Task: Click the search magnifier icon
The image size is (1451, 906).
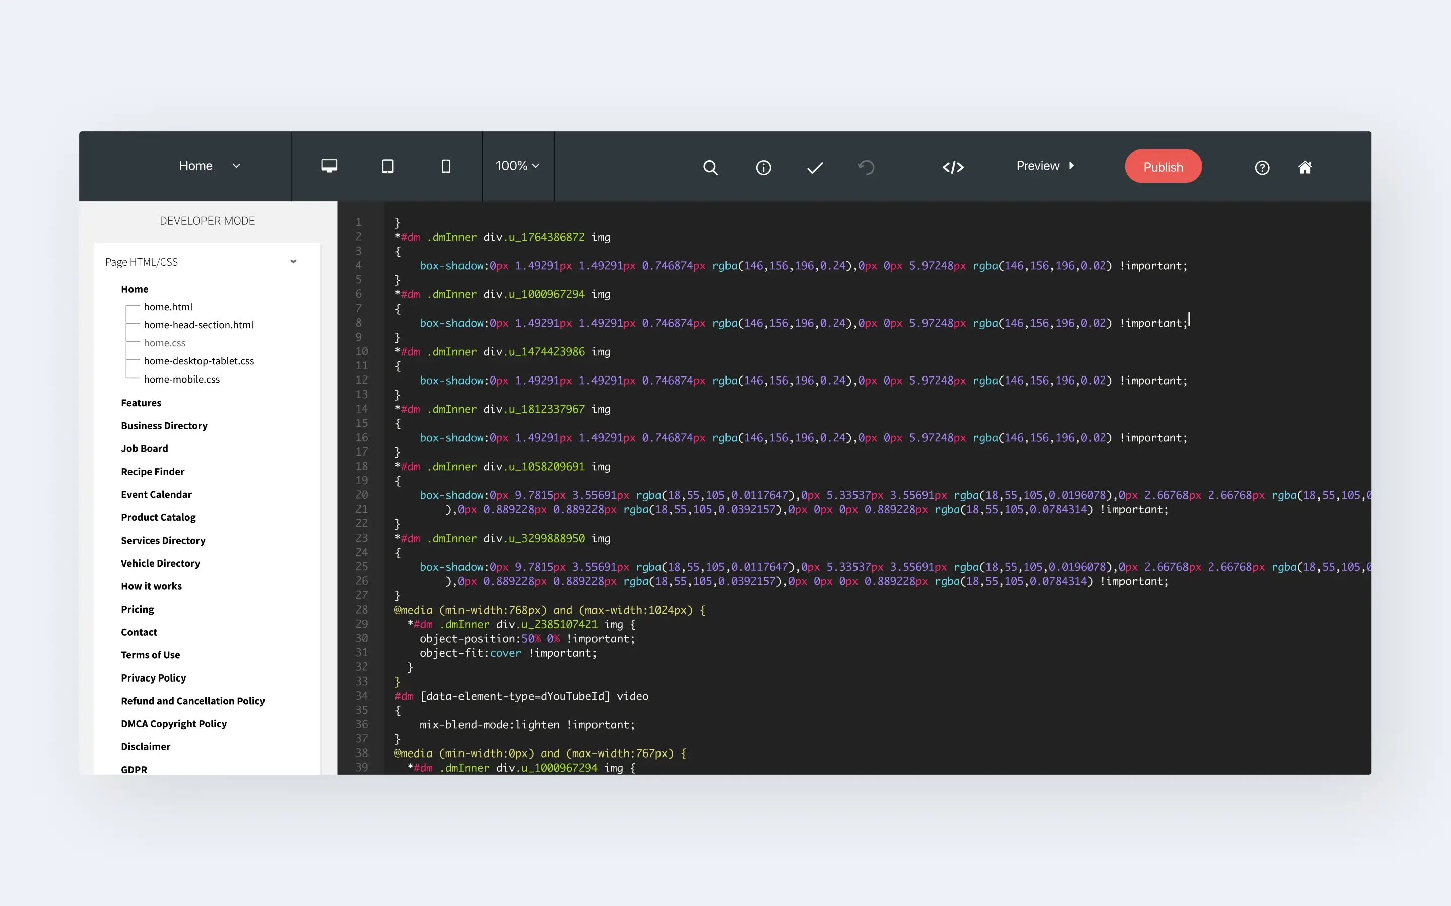Action: (x=710, y=167)
